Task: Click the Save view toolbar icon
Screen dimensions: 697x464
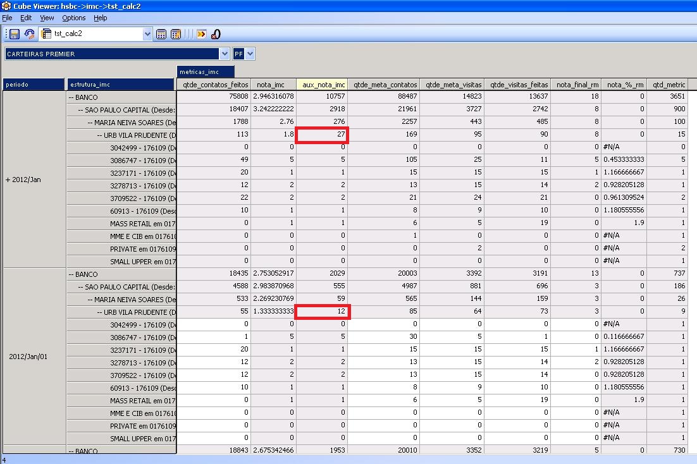Action: (15, 34)
